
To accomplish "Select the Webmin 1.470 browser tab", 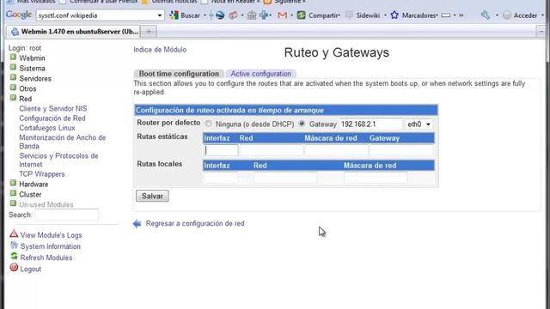I will (73, 32).
